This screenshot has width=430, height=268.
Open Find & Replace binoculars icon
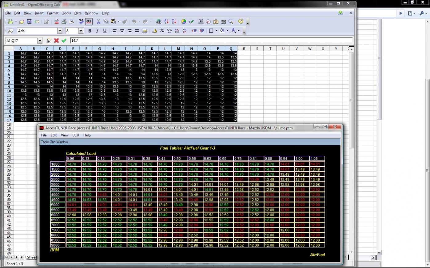tap(201, 22)
